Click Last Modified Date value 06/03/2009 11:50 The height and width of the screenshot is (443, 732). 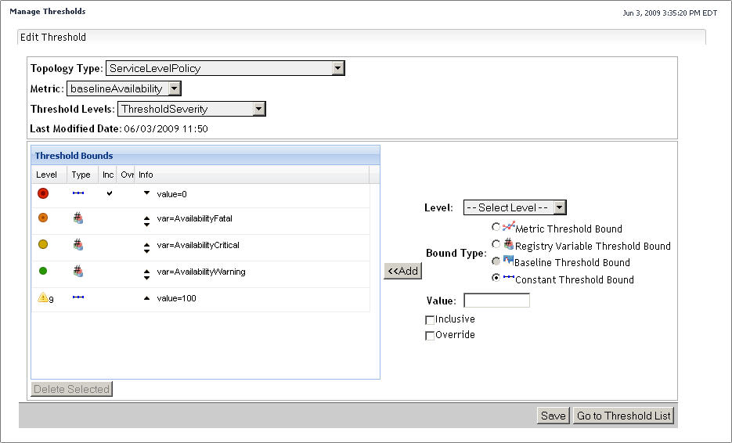click(166, 129)
